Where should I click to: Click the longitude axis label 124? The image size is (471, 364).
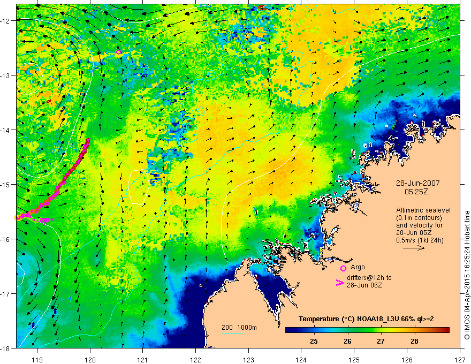point(301,360)
